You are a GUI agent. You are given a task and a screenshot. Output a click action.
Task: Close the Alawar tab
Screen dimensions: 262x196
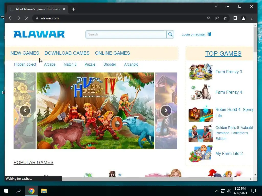[x=64, y=9]
